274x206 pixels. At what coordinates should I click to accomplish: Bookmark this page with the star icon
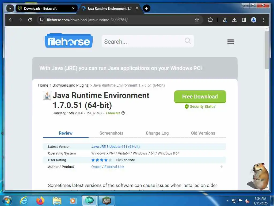click(197, 20)
